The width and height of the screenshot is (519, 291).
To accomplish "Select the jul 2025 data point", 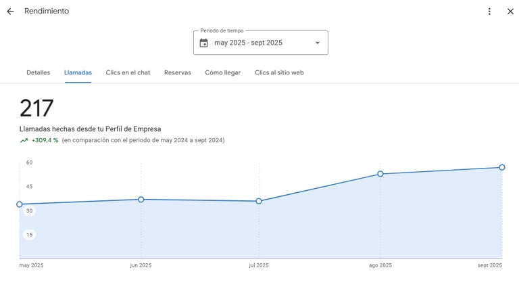I will [x=259, y=201].
